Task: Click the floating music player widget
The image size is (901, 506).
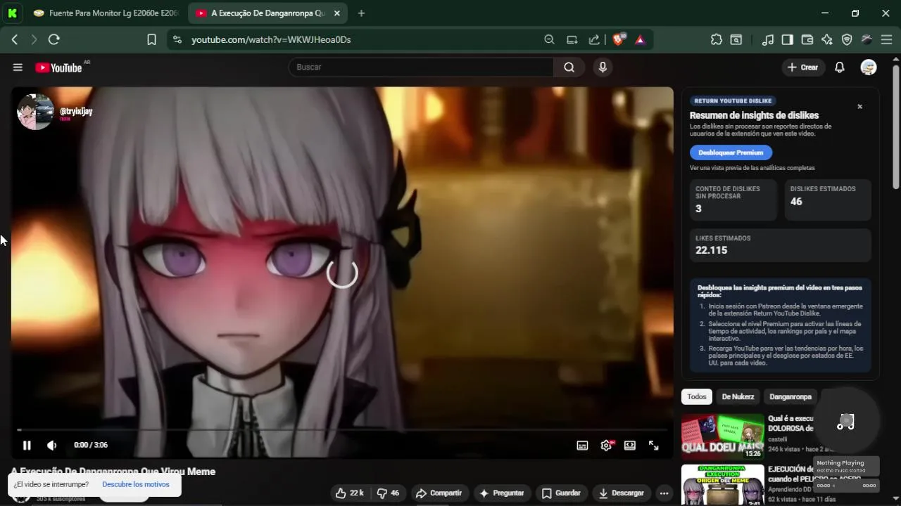Action: coord(845,422)
